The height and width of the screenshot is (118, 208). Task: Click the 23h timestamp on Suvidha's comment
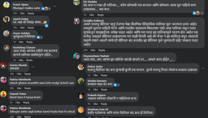pyautogui.click(x=85, y=50)
